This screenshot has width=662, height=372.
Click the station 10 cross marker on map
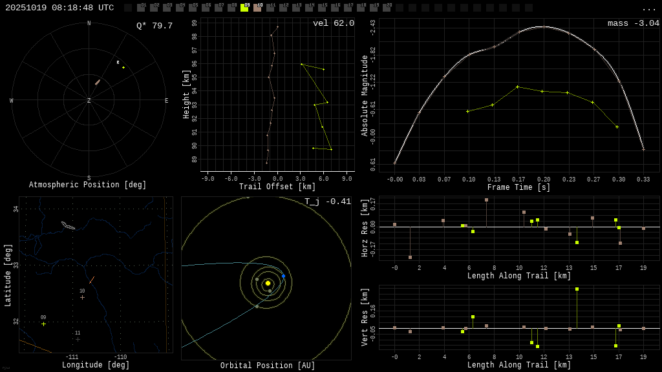coord(82,297)
